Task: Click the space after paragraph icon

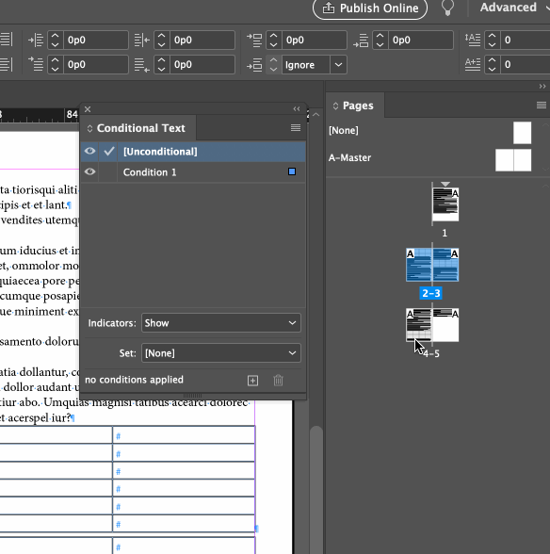Action: (x=361, y=40)
